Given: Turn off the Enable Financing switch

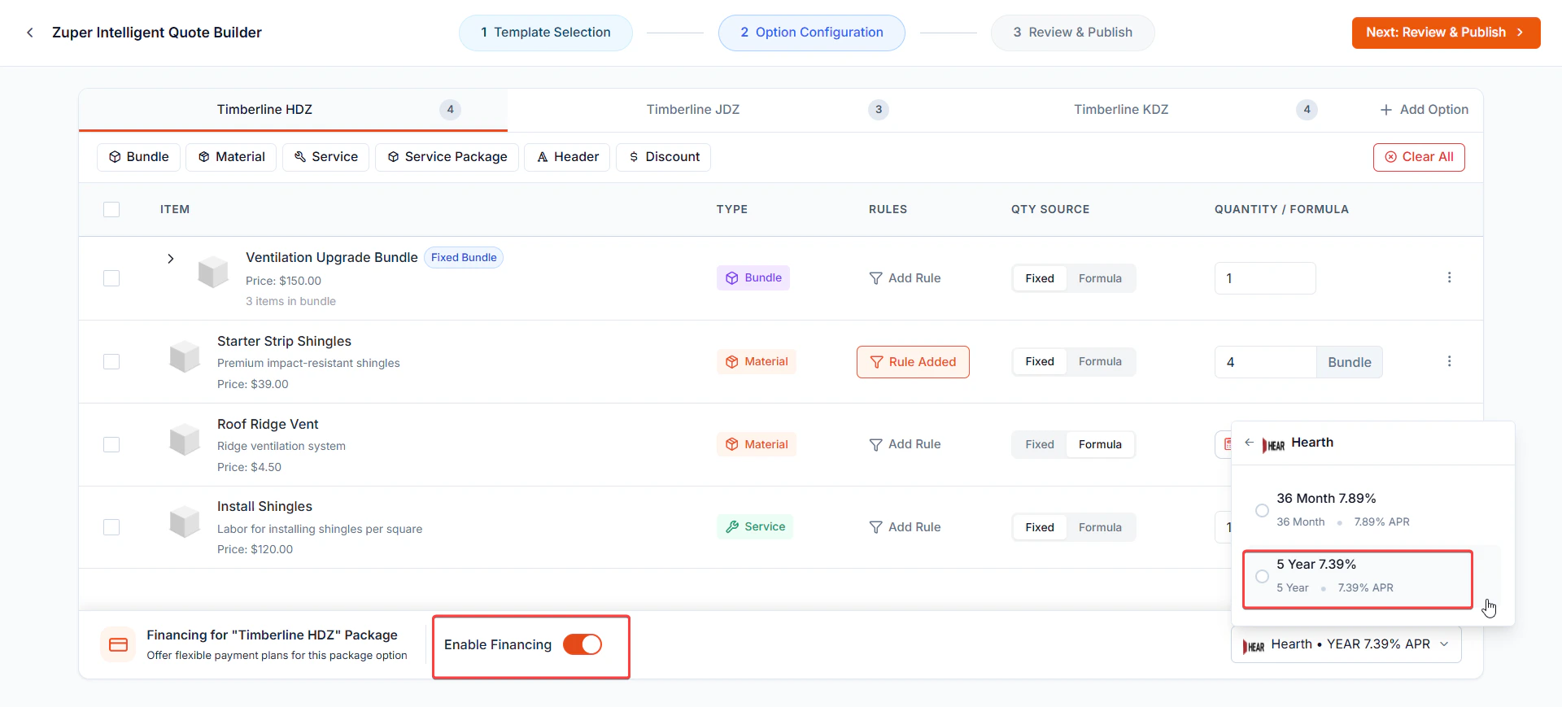Looking at the screenshot, I should [582, 644].
